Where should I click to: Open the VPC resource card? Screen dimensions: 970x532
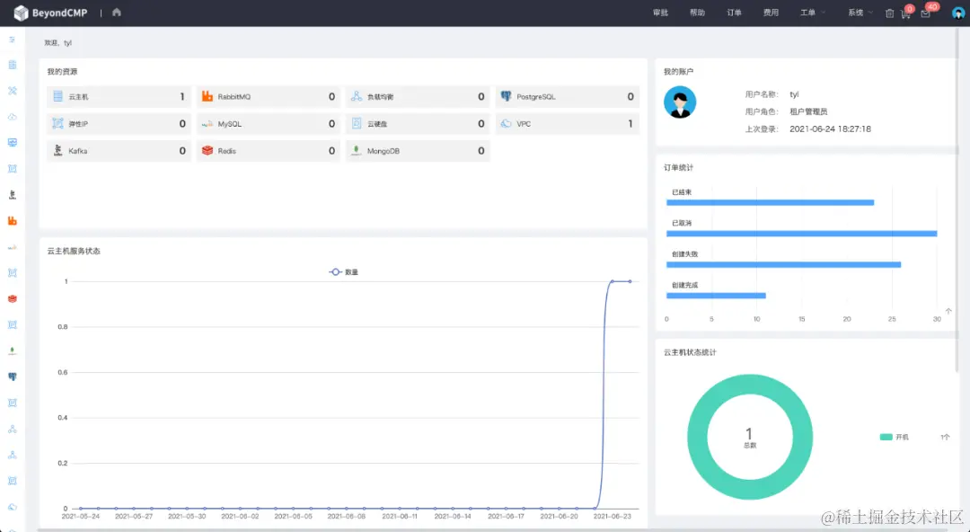coord(568,124)
